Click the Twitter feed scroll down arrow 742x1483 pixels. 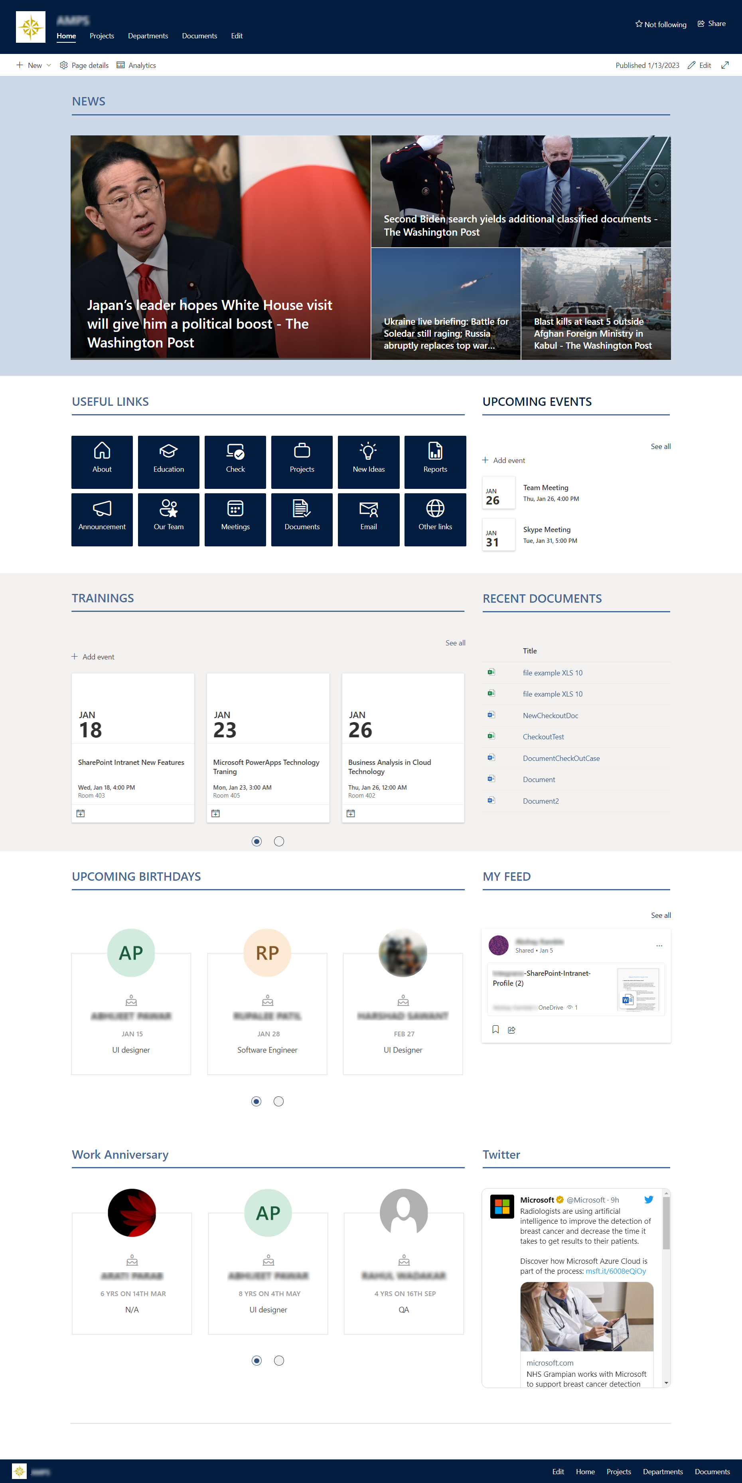coord(666,1382)
